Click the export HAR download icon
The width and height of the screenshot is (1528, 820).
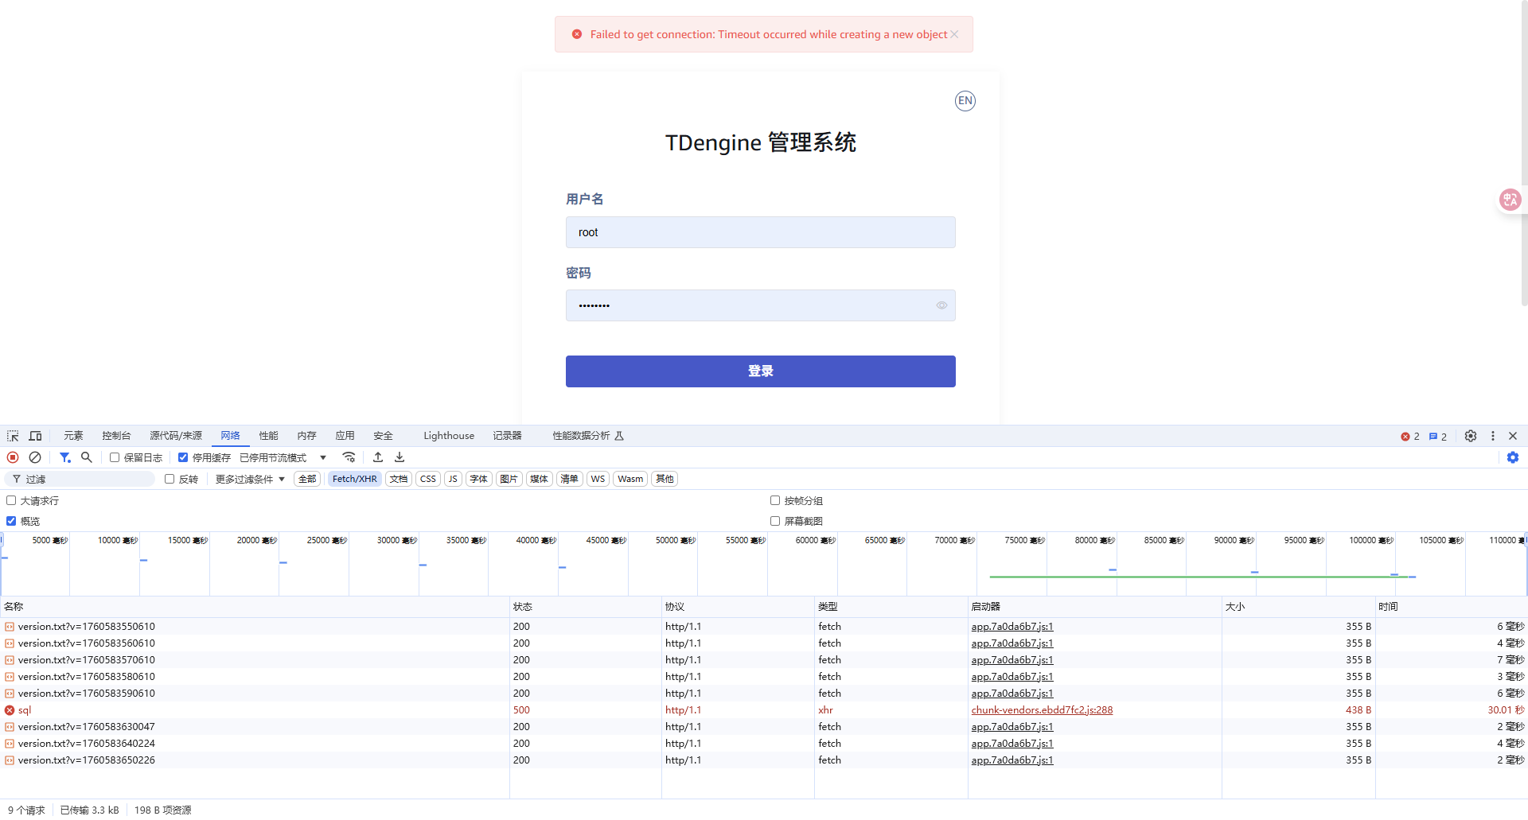(x=400, y=457)
